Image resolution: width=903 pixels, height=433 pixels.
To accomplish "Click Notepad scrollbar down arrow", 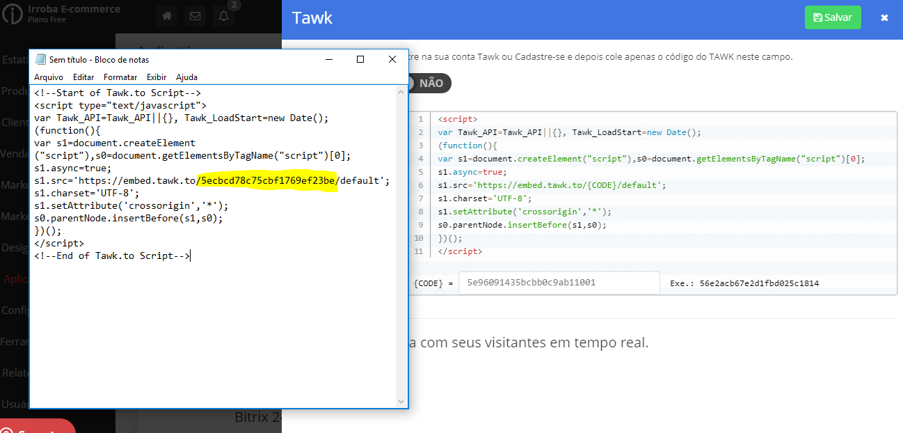I will pos(401,402).
